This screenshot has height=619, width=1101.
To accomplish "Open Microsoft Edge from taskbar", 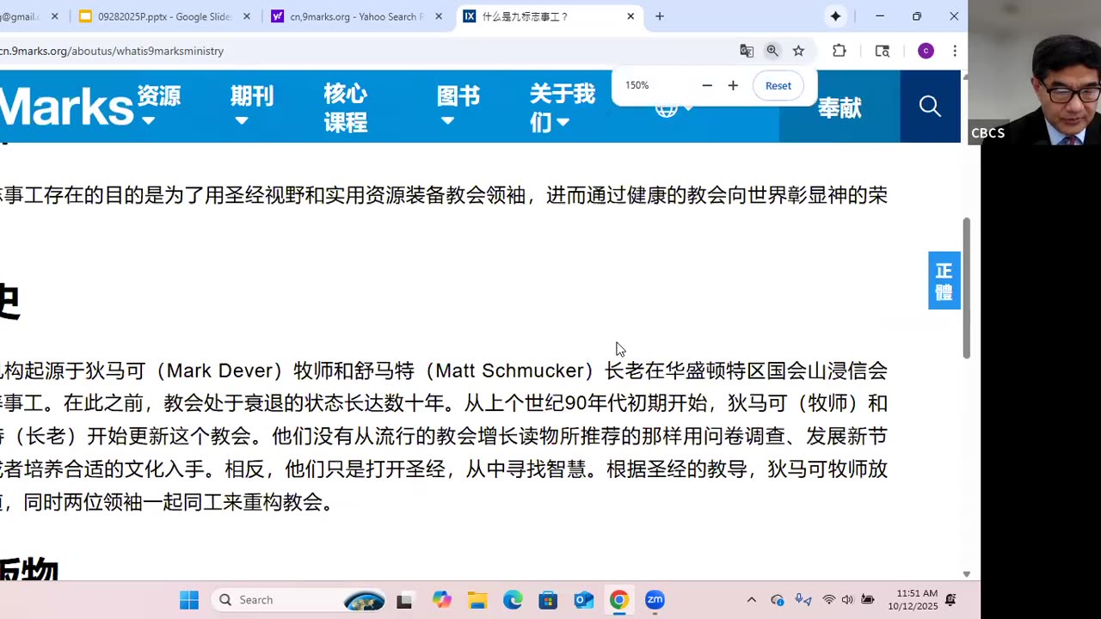I will 513,600.
